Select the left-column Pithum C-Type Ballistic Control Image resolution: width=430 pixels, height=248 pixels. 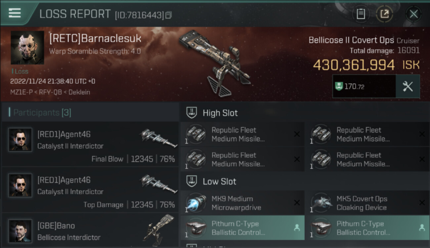pos(242,228)
